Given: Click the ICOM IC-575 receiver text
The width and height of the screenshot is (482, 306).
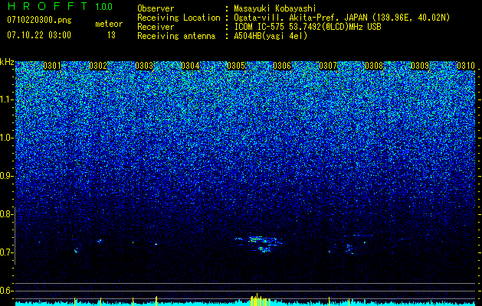Looking at the screenshot, I should [x=307, y=27].
